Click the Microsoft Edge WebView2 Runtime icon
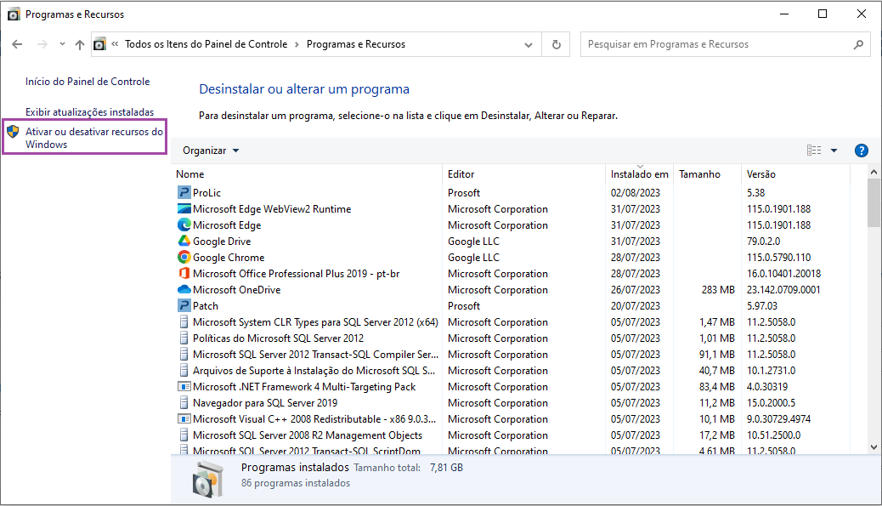Image resolution: width=882 pixels, height=506 pixels. click(x=184, y=209)
